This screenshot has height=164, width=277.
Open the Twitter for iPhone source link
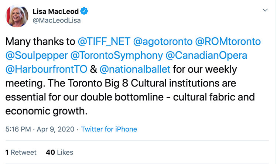tap(109, 129)
